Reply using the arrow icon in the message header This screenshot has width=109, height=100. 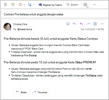pos(75,24)
